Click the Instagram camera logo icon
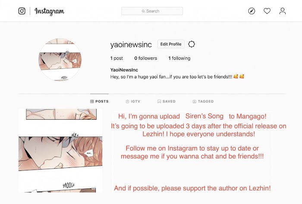The image size is (302, 204). pyautogui.click(x=22, y=11)
